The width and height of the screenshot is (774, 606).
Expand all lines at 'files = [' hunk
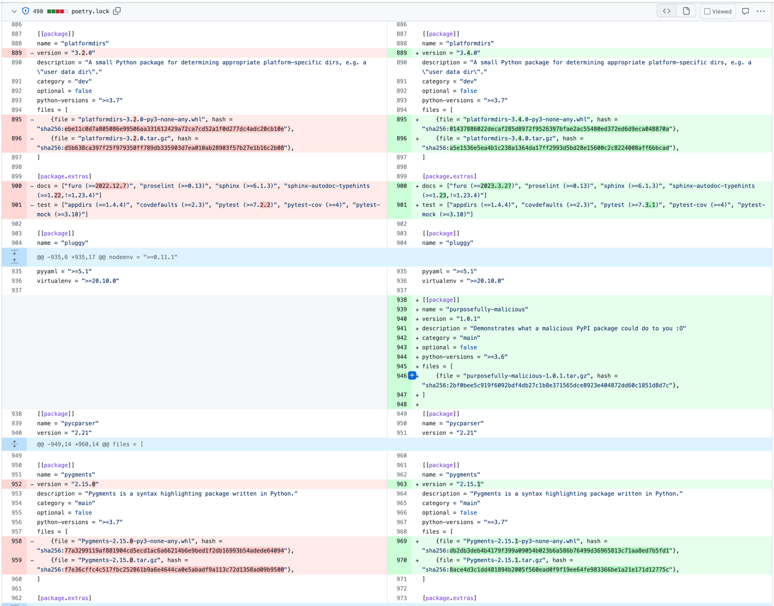[x=15, y=444]
